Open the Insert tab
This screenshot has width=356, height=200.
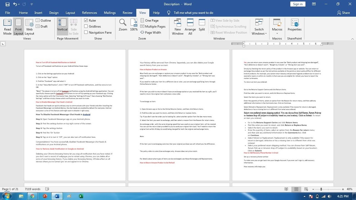[38, 13]
